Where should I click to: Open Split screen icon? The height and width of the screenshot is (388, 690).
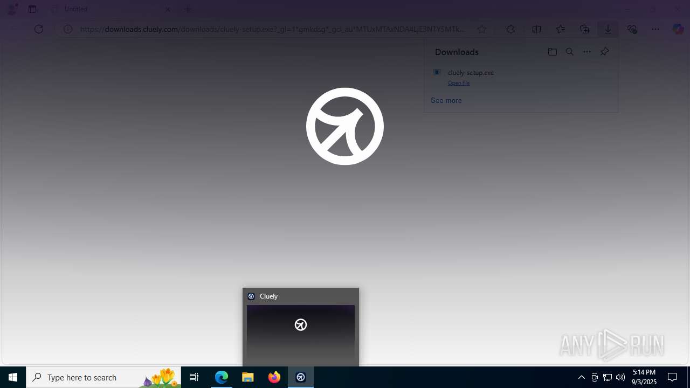[x=536, y=29]
